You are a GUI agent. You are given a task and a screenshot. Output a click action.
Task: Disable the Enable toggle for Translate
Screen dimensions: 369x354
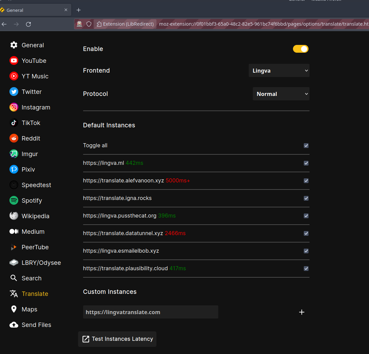point(300,49)
